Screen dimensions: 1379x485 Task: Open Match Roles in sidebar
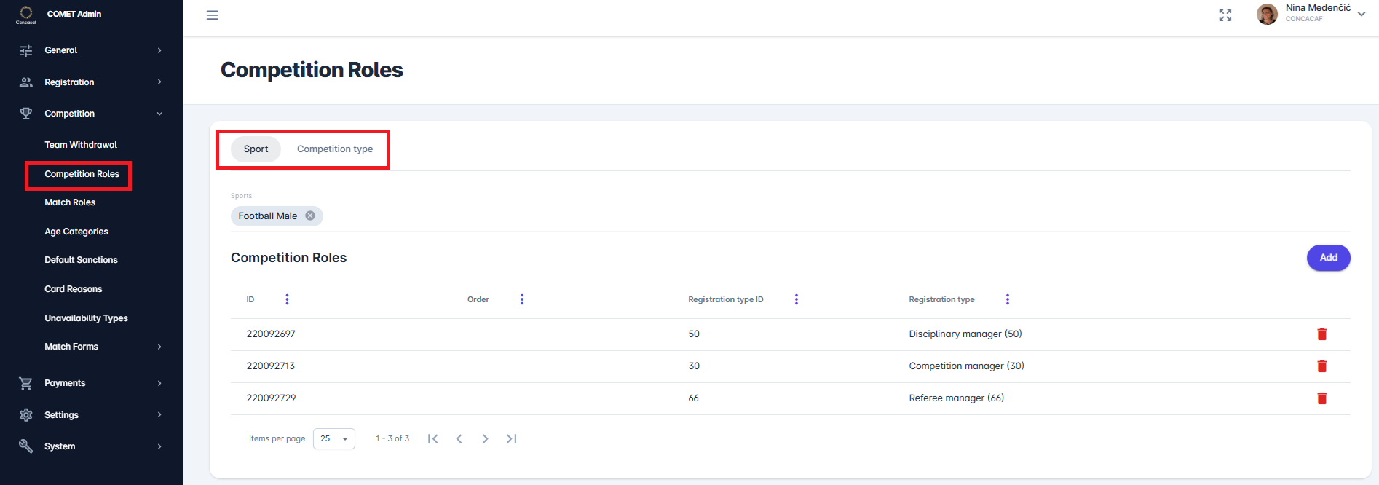coord(70,202)
